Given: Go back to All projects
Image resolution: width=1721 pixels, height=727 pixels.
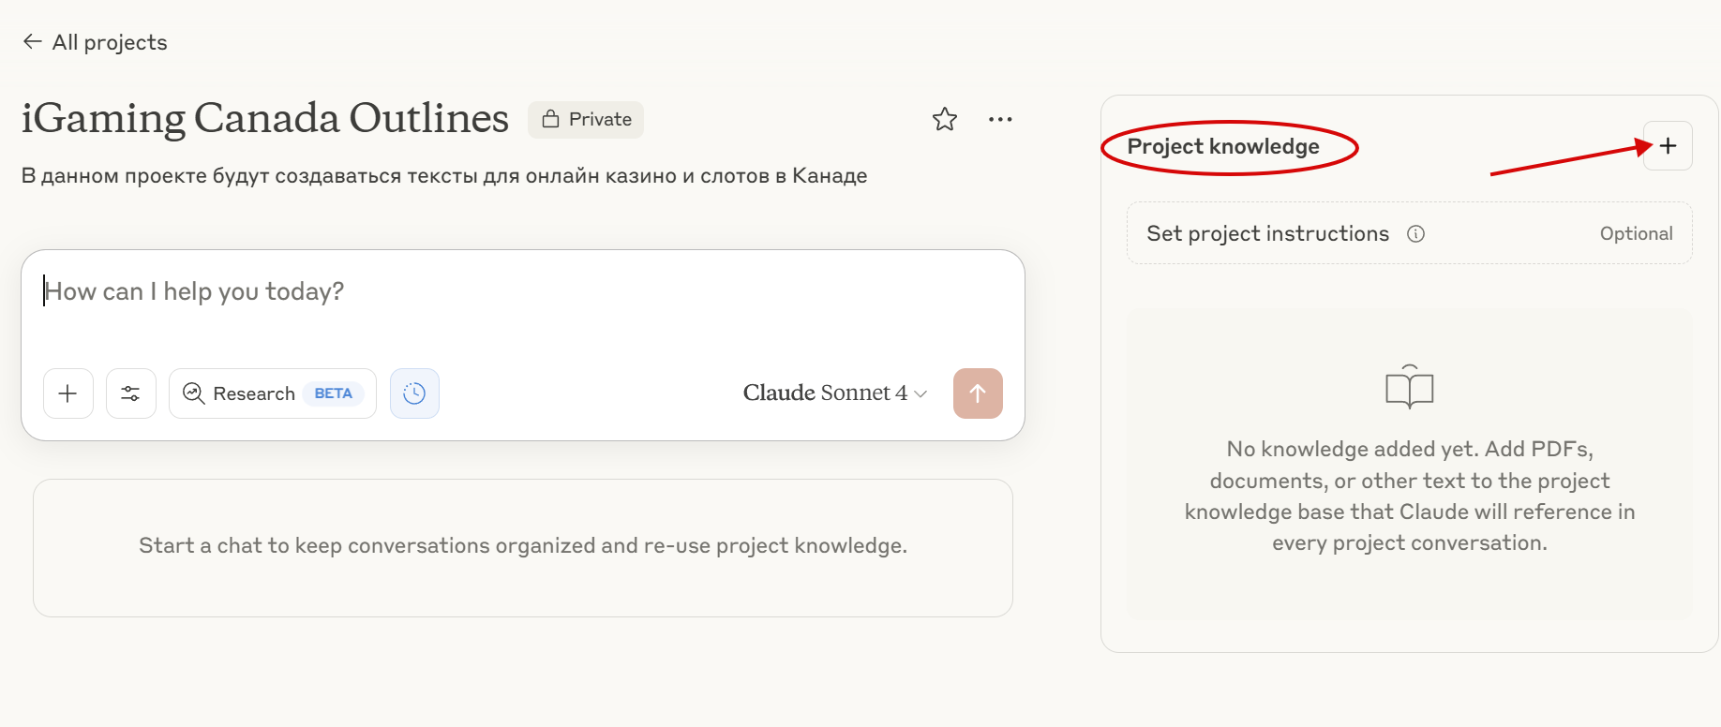Looking at the screenshot, I should coord(95,42).
